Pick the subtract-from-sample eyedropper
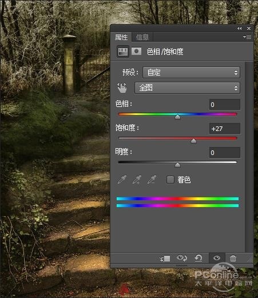This screenshot has width=258, height=298. (x=152, y=180)
